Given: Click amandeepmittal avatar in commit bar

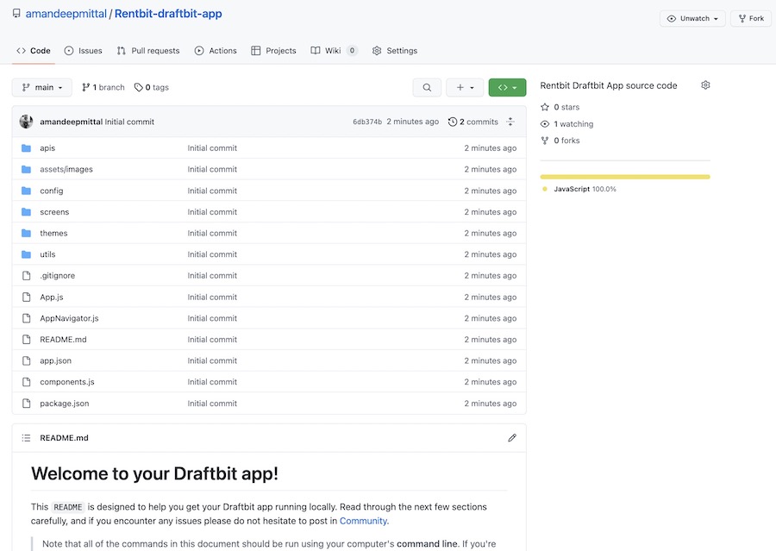Looking at the screenshot, I should [x=26, y=122].
